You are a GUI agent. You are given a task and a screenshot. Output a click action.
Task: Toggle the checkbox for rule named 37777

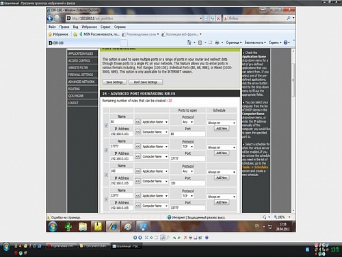pos(106,150)
